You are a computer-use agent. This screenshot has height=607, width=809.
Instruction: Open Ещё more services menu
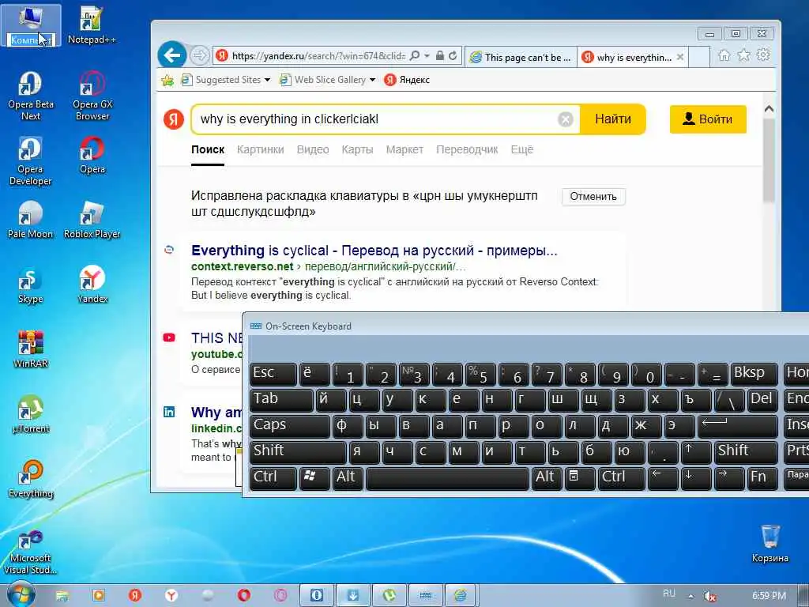(x=521, y=149)
